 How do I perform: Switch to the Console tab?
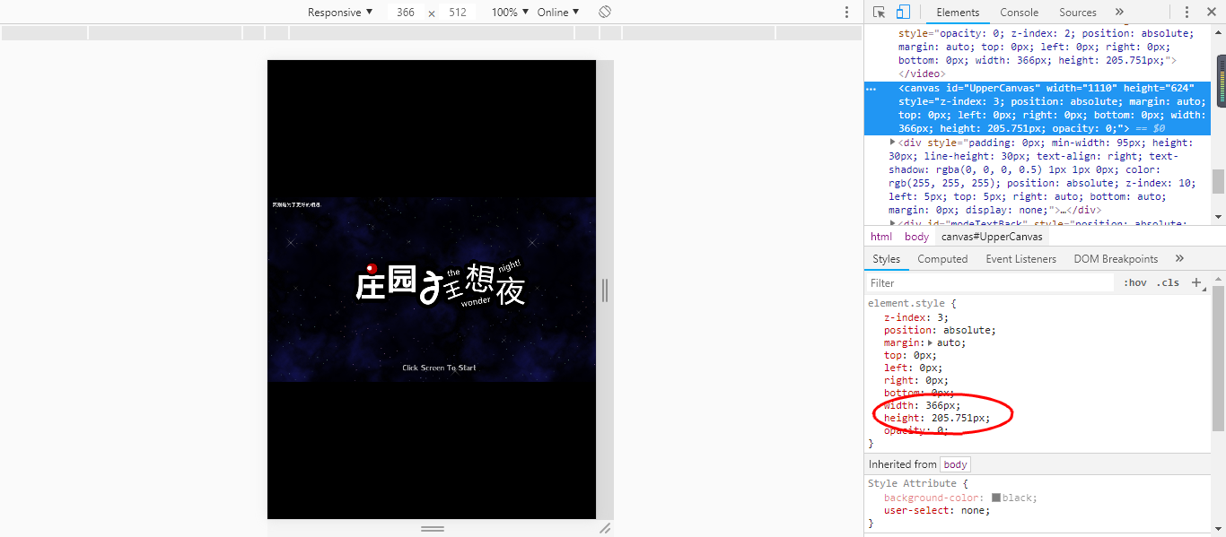(x=1020, y=13)
